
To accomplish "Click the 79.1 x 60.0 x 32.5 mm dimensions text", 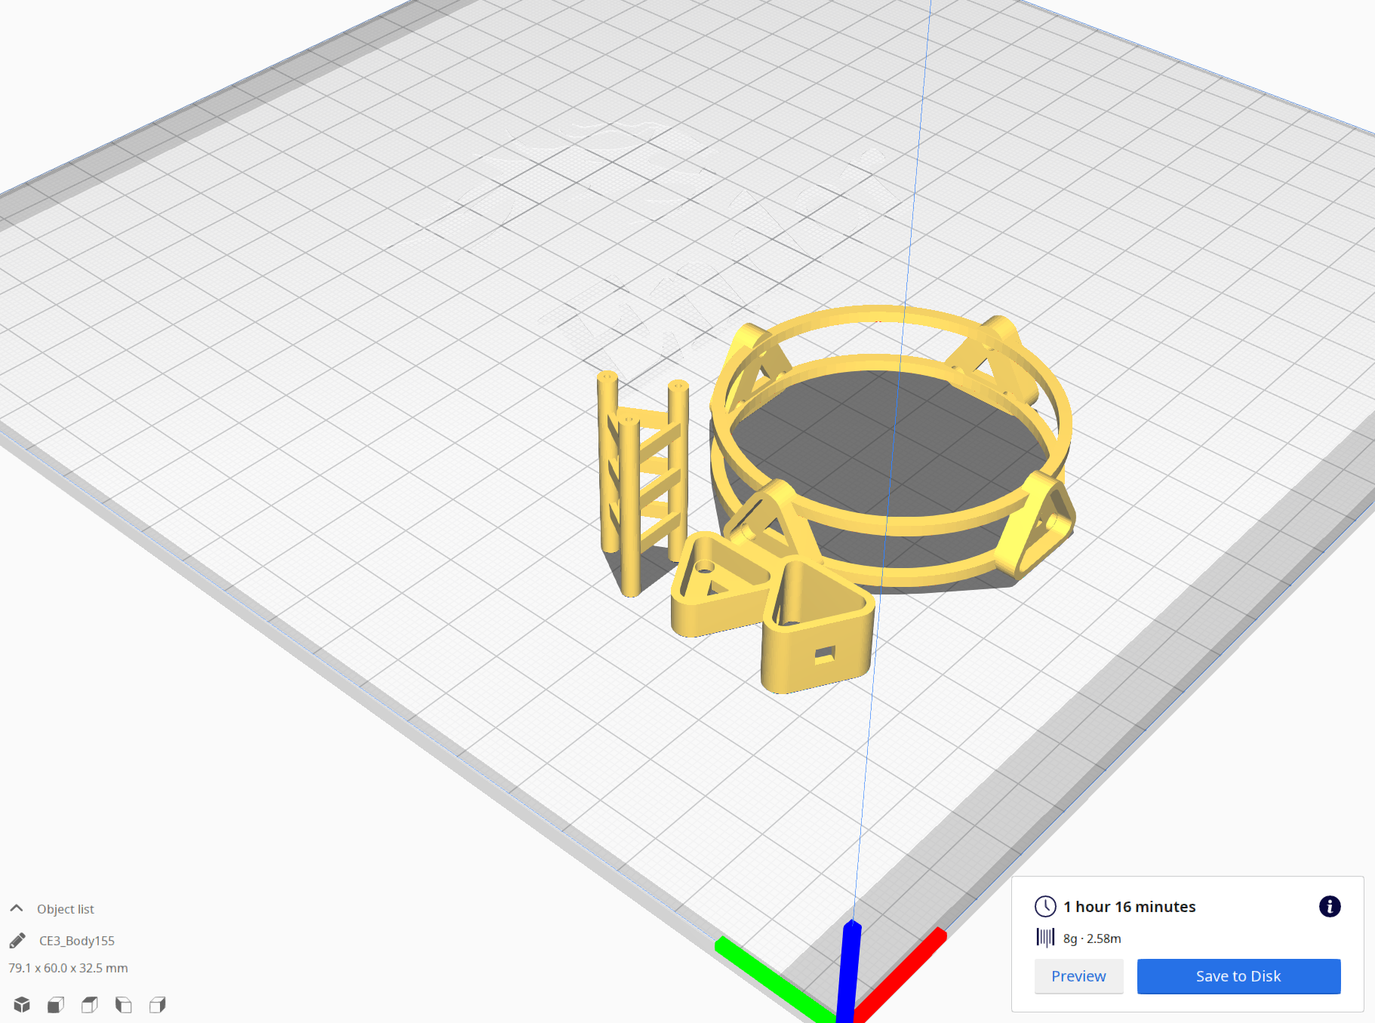I will (67, 968).
